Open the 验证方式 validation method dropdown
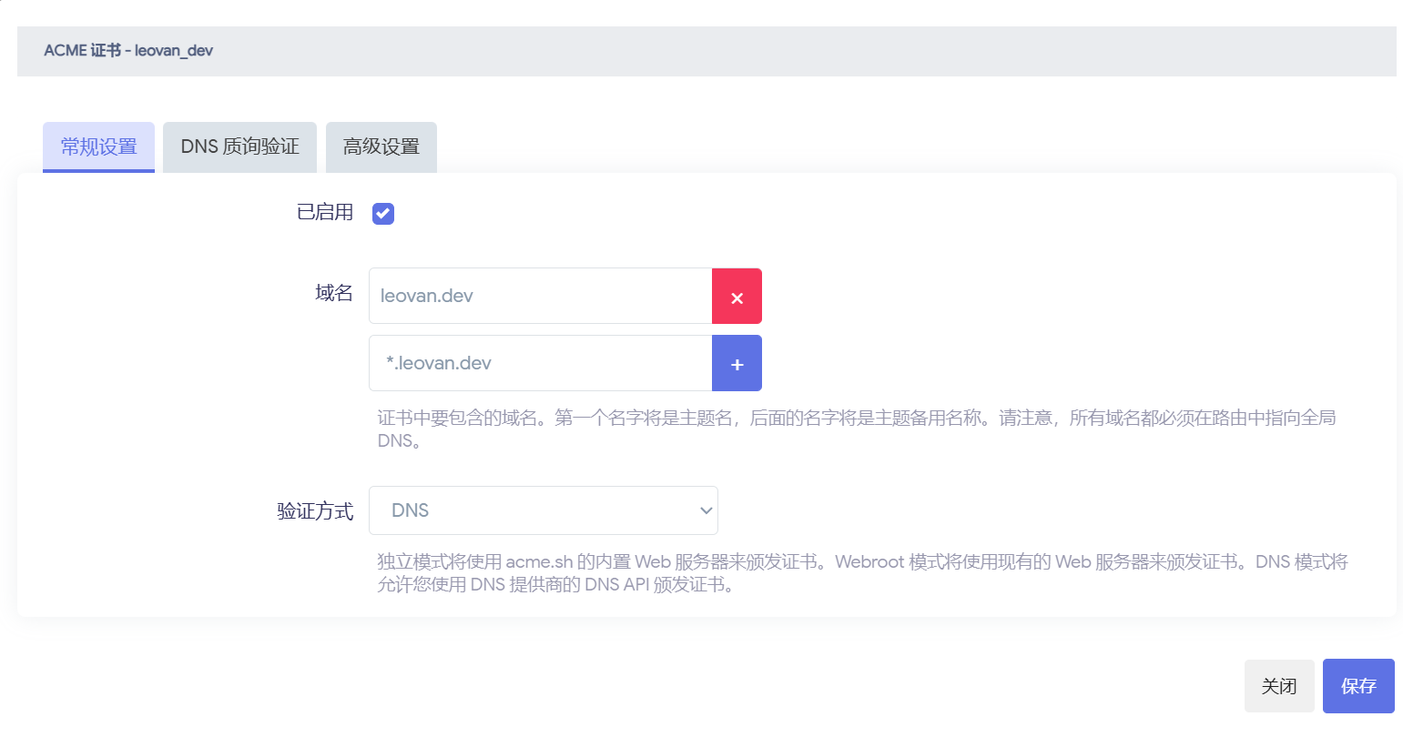Viewport: 1403px width, 747px height. [543, 510]
